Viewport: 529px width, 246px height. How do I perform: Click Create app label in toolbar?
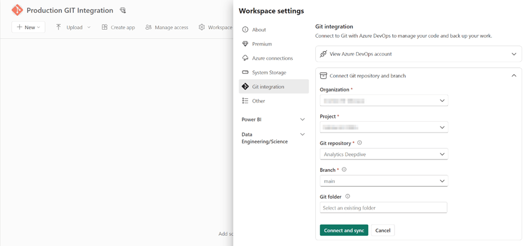click(x=123, y=28)
